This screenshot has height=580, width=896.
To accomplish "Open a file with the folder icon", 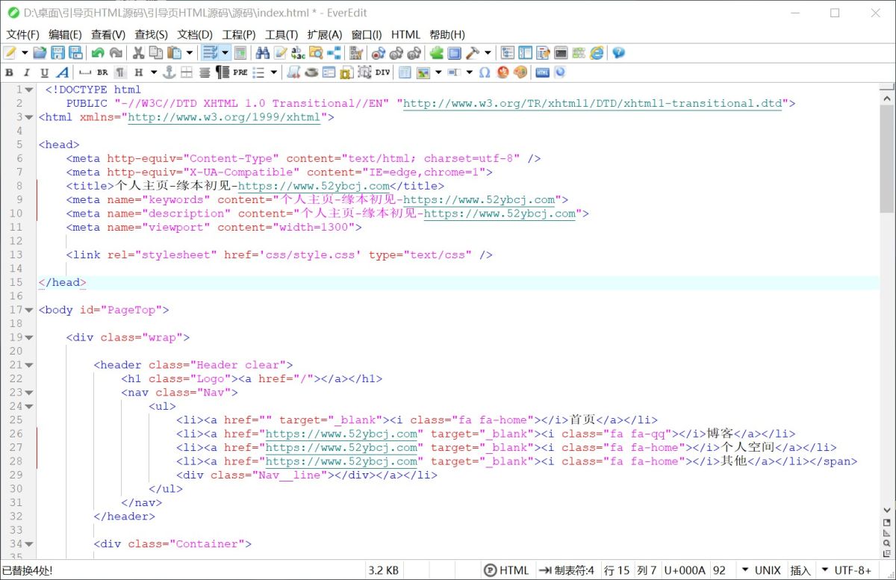I will coord(40,53).
